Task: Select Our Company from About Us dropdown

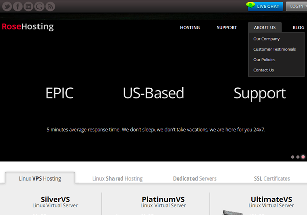Action: (266, 39)
